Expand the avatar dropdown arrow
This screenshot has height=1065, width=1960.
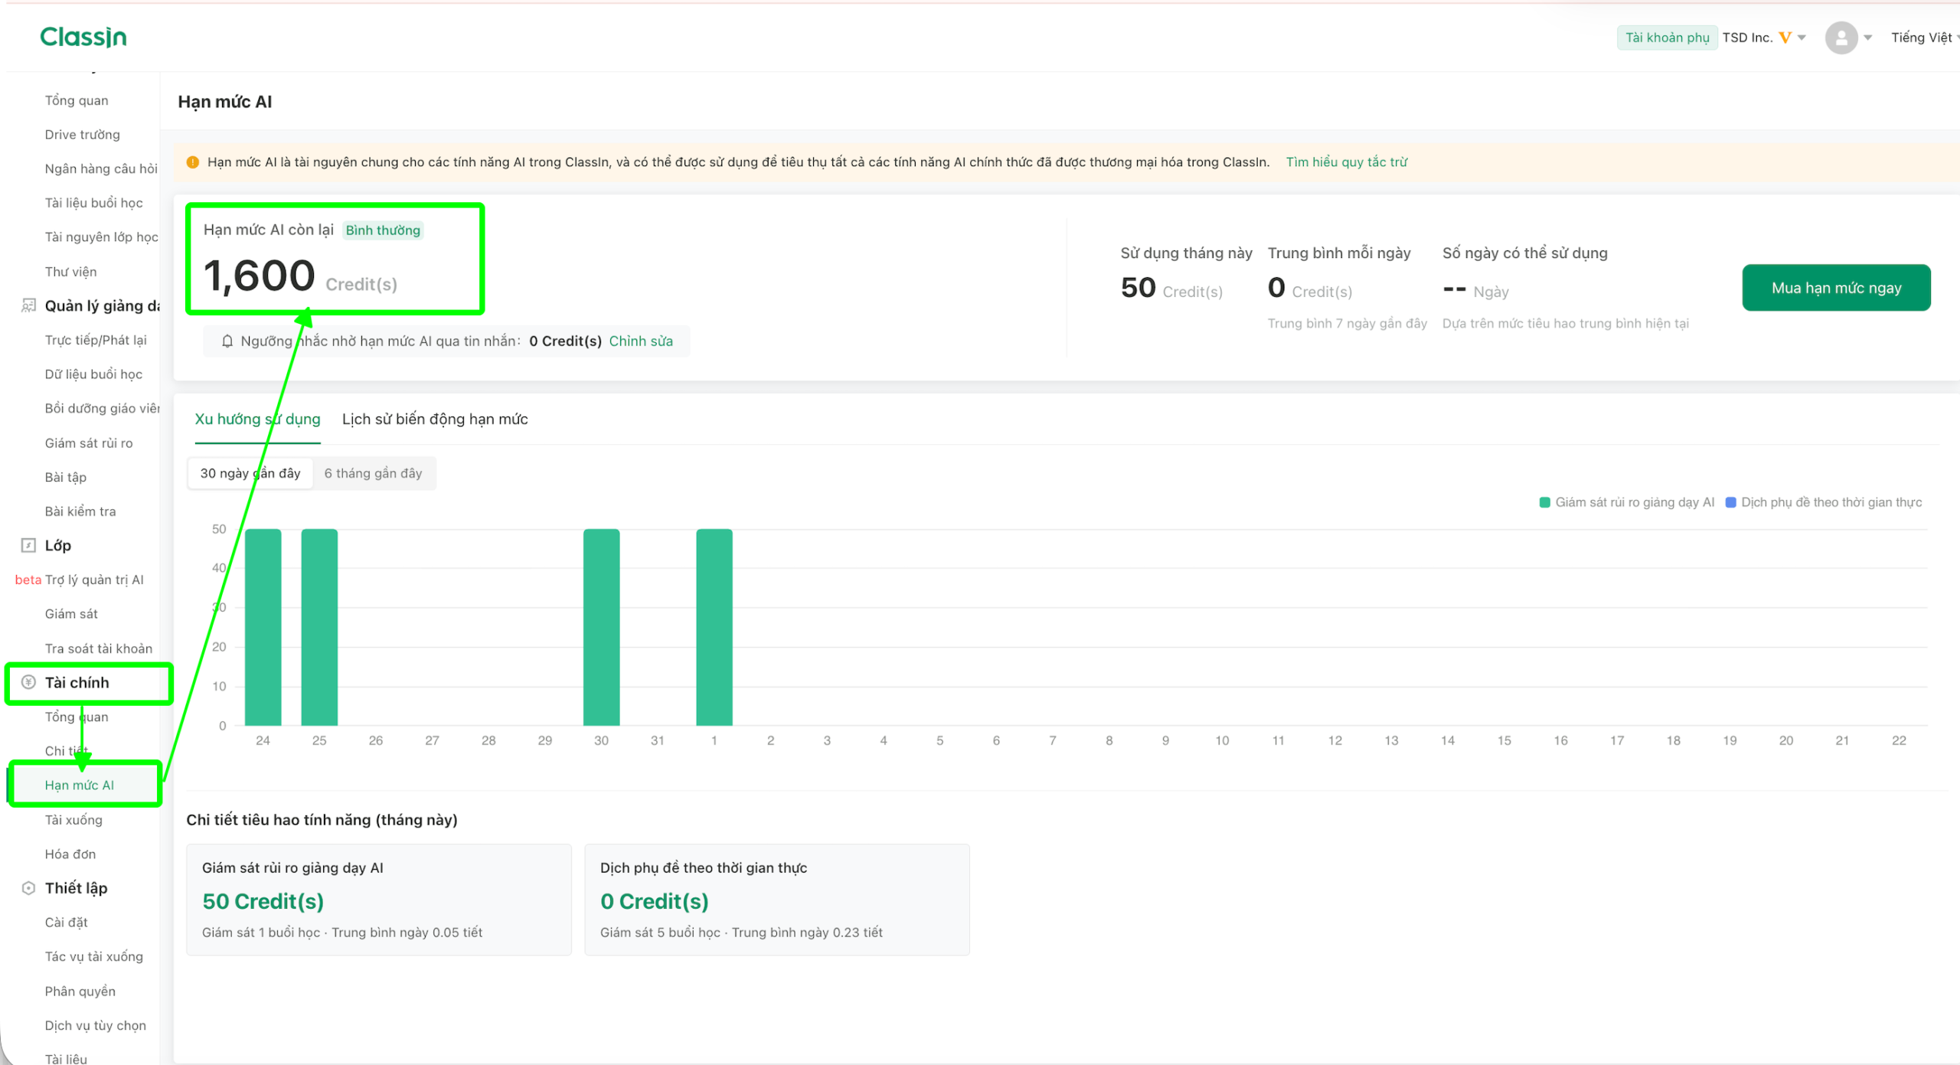(1867, 38)
